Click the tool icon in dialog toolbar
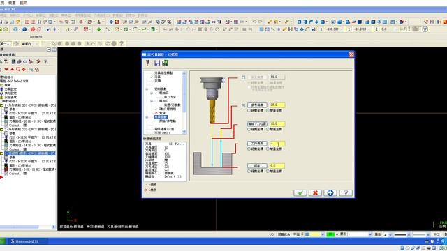This screenshot has height=251, width=447. (147, 63)
